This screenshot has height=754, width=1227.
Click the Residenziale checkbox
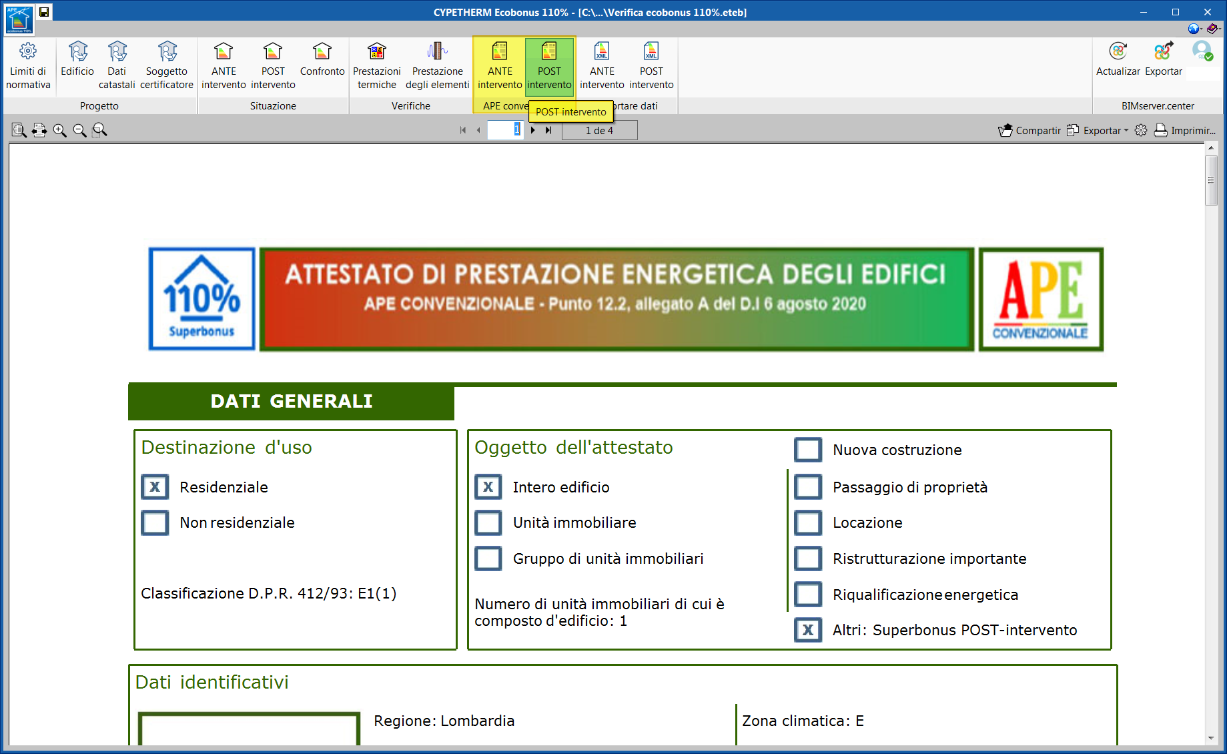pyautogui.click(x=155, y=487)
